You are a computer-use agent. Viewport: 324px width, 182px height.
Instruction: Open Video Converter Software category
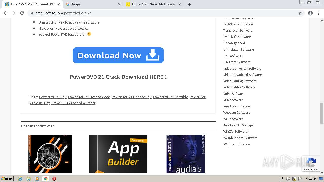tap(242, 68)
